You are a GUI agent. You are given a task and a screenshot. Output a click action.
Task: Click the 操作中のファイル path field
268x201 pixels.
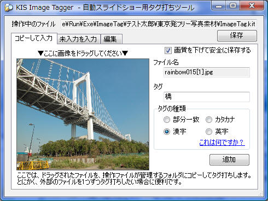(159, 24)
